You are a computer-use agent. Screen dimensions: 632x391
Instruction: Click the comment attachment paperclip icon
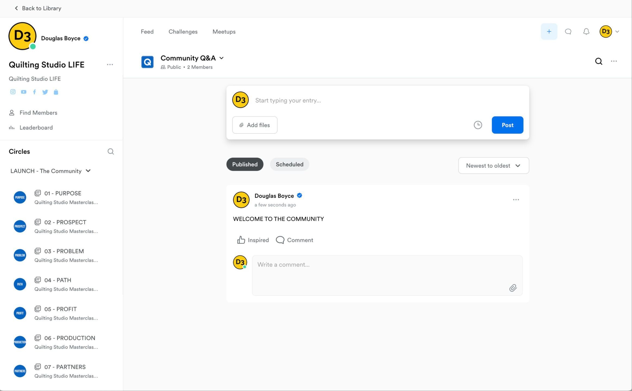click(x=513, y=288)
